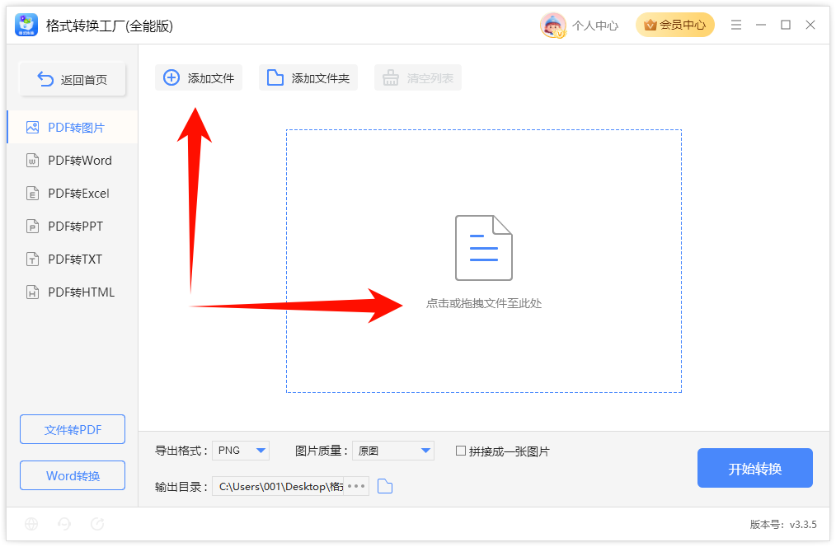Expand 图片质量 原图 dropdown
Viewport: 836px width, 547px height.
[x=393, y=451]
